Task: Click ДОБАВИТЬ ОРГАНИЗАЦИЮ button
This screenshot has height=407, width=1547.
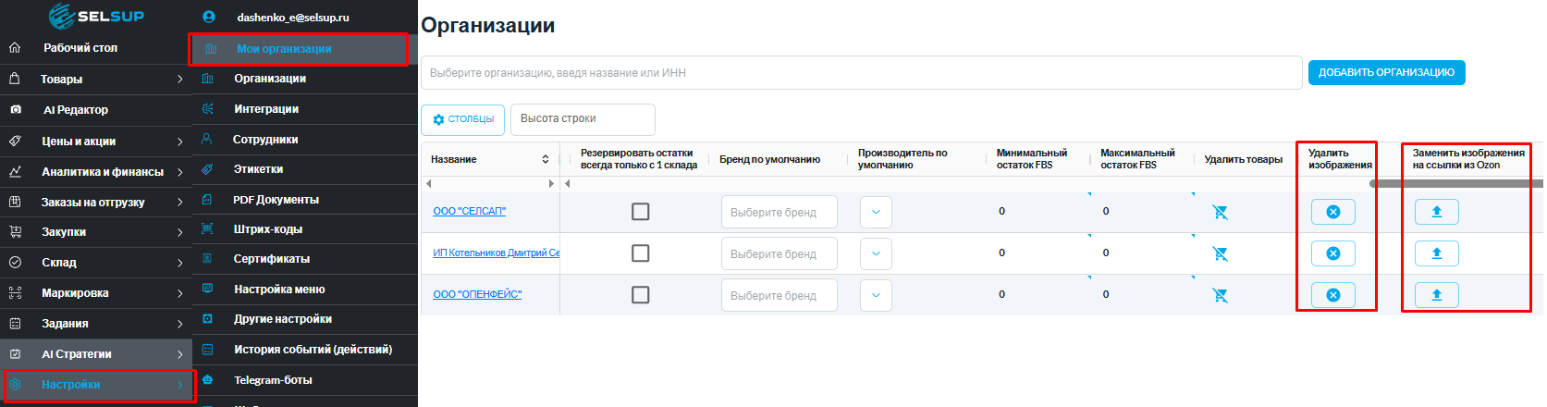Action: [x=1385, y=72]
